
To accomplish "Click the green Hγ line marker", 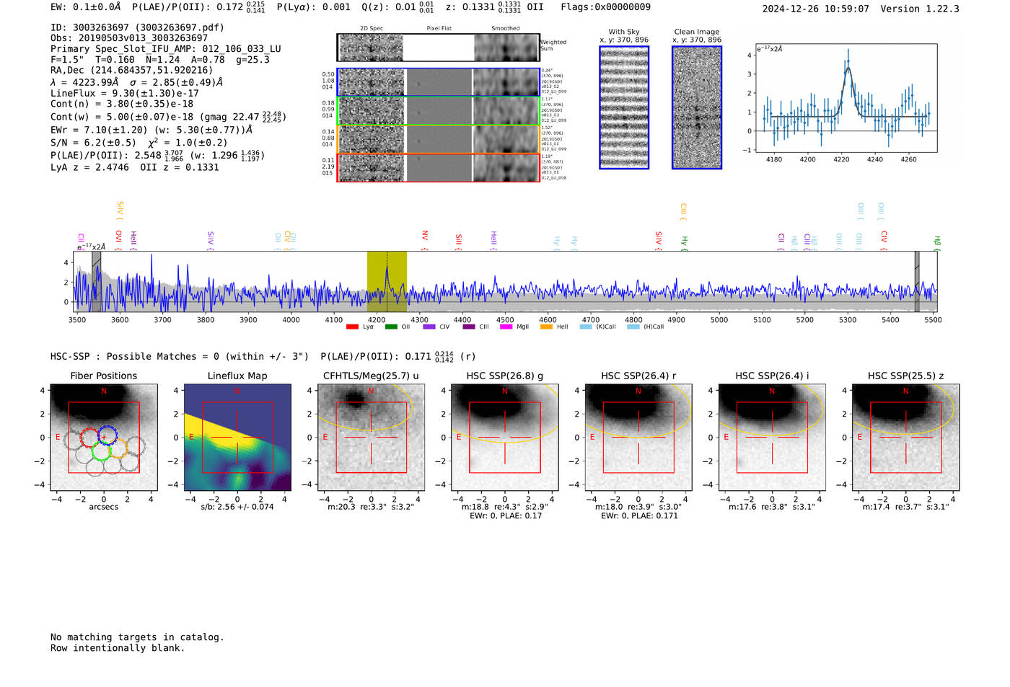I will pos(684,244).
